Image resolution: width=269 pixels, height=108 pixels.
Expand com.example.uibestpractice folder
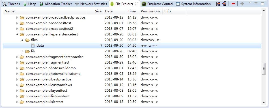coord(17,80)
